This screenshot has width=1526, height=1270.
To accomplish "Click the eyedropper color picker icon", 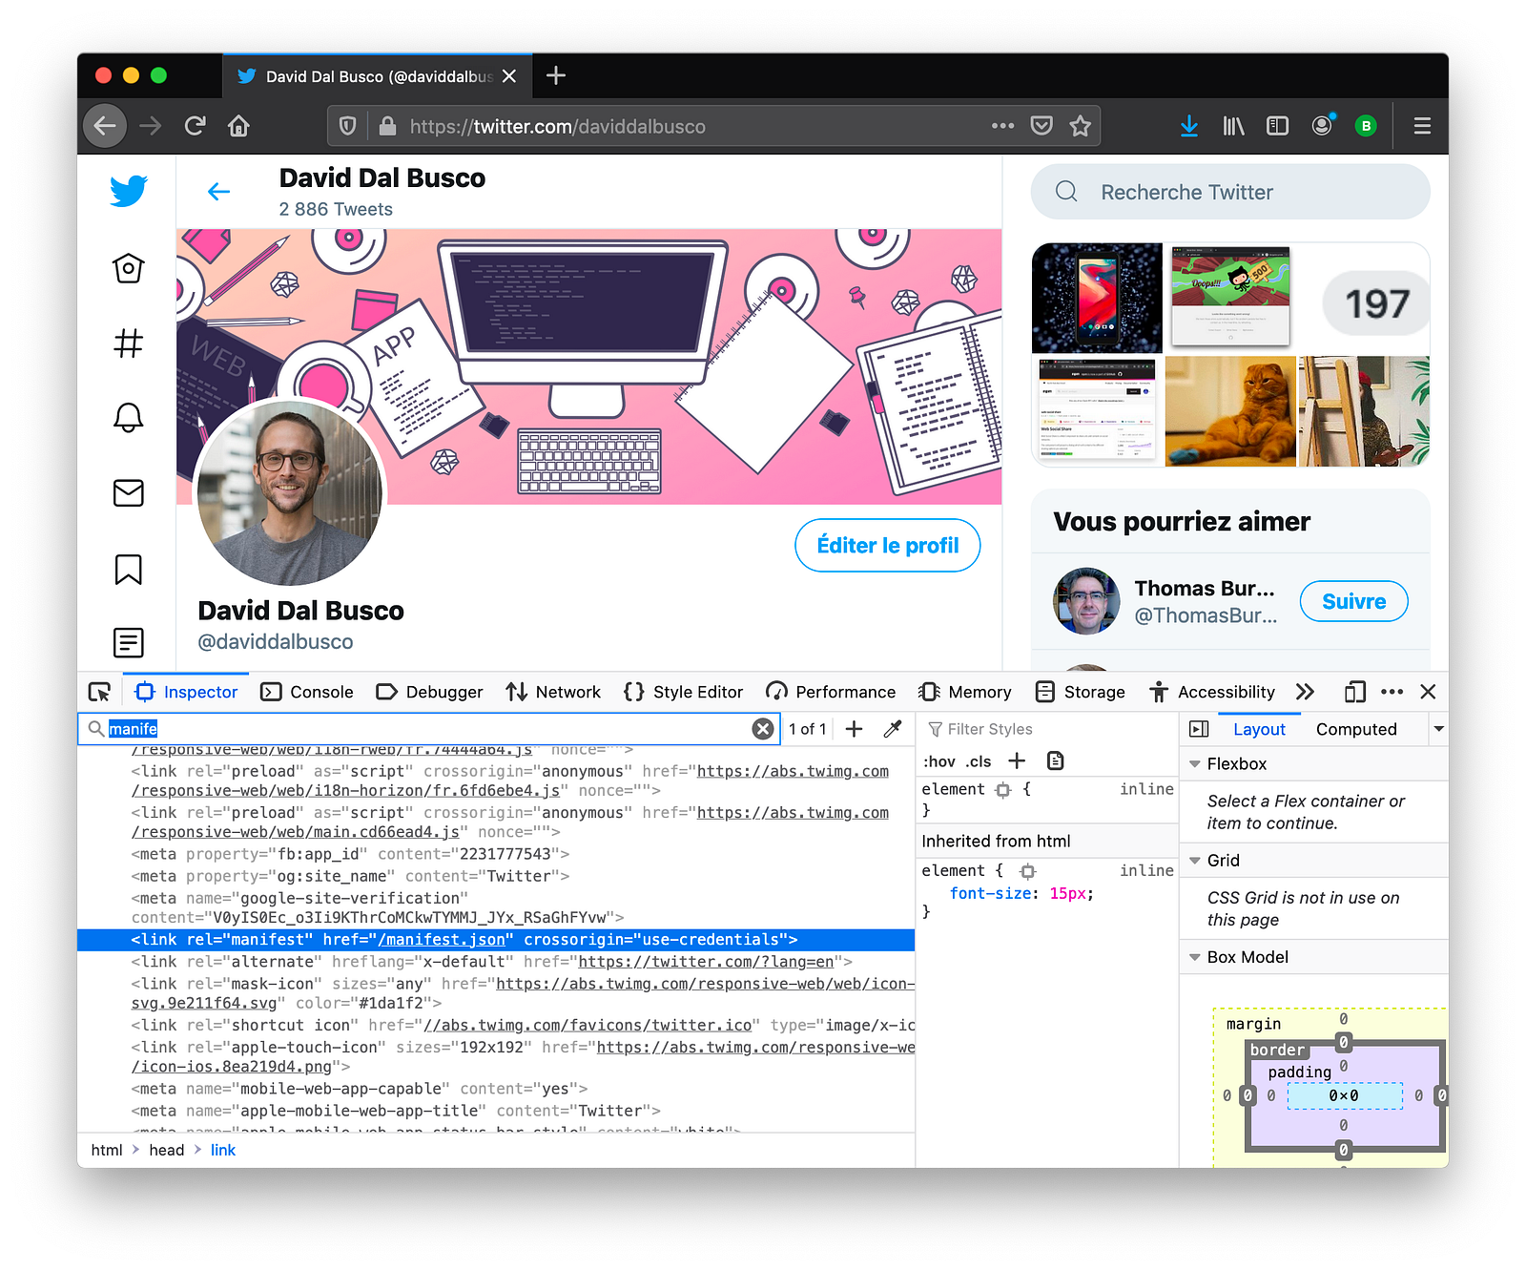I will coord(893,729).
